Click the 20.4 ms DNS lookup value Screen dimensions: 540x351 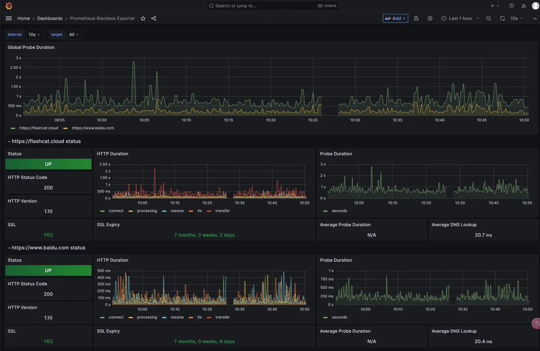point(483,342)
